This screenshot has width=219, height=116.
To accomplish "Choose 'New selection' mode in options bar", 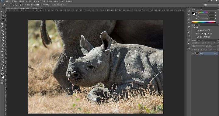I will (10, 5).
